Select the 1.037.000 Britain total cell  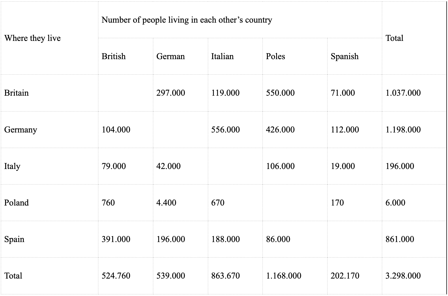pos(414,93)
